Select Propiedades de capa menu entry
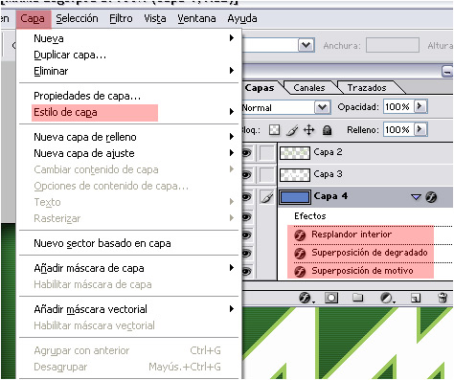The image size is (454, 380). 129,96
